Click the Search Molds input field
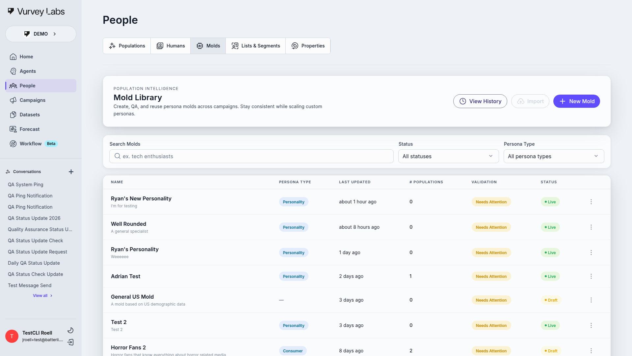The image size is (632, 356). [x=251, y=156]
